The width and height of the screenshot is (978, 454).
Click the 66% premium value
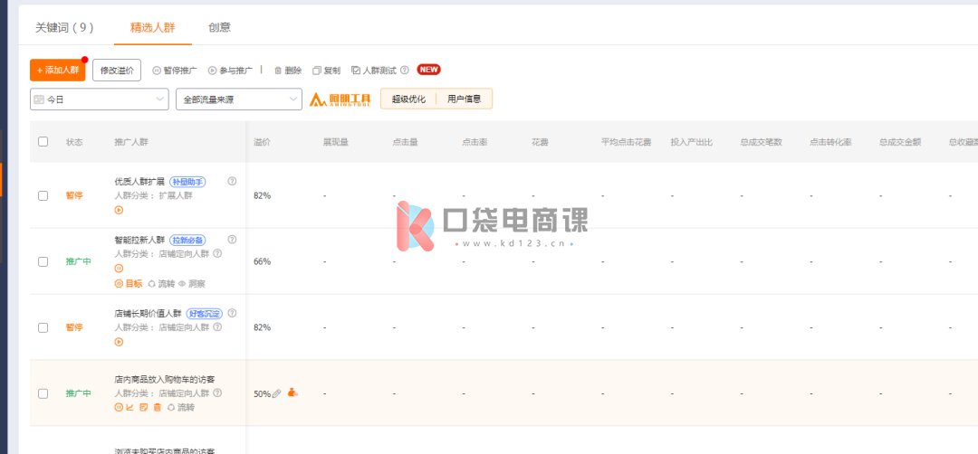tap(262, 261)
